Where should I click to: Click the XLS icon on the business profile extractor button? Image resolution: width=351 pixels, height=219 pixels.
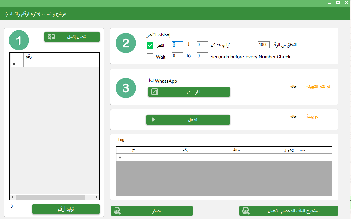point(246,211)
